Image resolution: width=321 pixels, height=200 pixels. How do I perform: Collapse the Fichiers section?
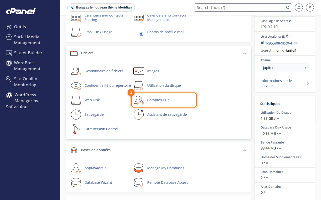pos(245,53)
